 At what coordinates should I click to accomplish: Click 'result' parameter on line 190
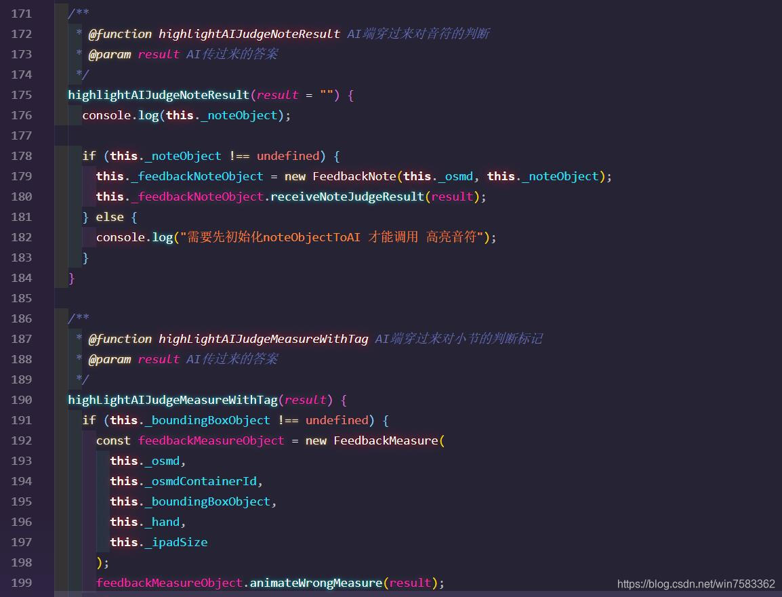click(x=305, y=400)
